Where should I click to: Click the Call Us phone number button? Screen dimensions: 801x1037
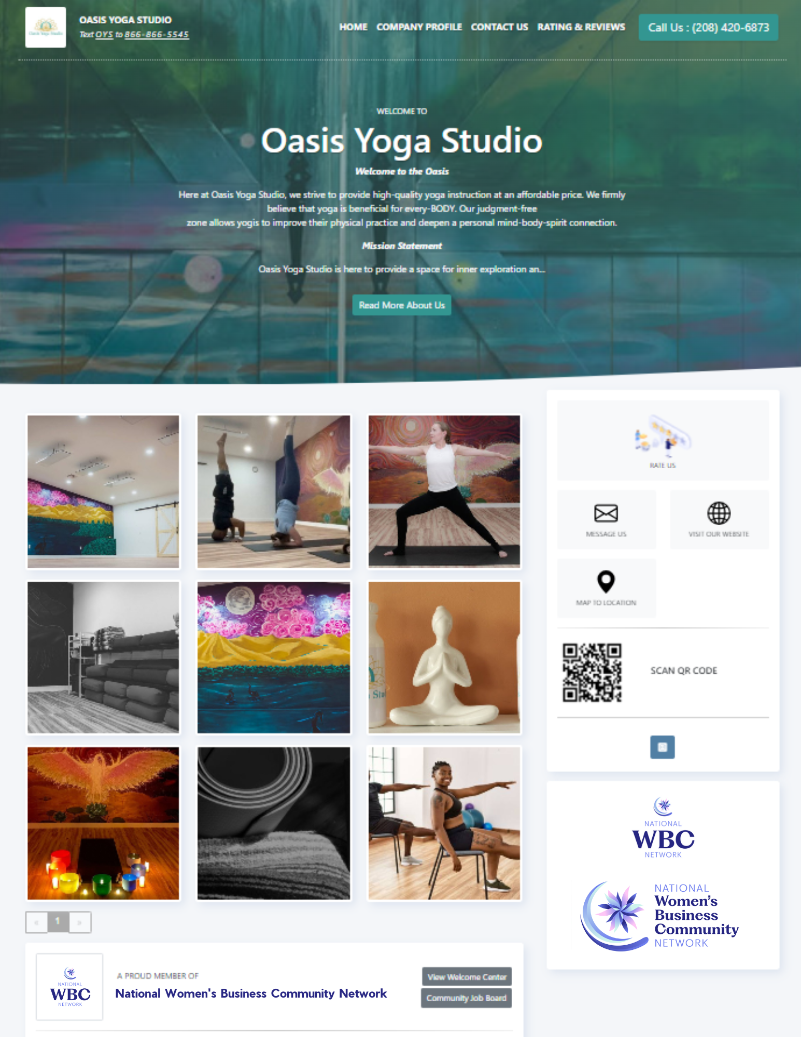[708, 27]
